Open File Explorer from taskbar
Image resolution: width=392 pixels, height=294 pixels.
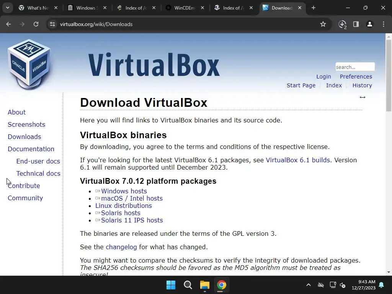point(204,285)
